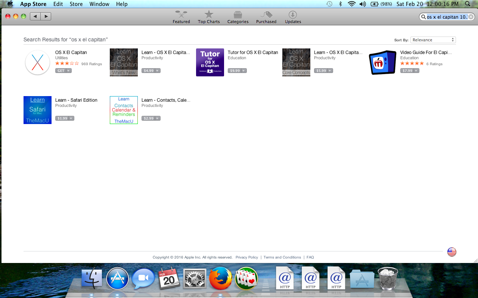Screen dimensions: 478x298
Task: Open the Learn - Contacts, Cale... title
Action: click(166, 100)
